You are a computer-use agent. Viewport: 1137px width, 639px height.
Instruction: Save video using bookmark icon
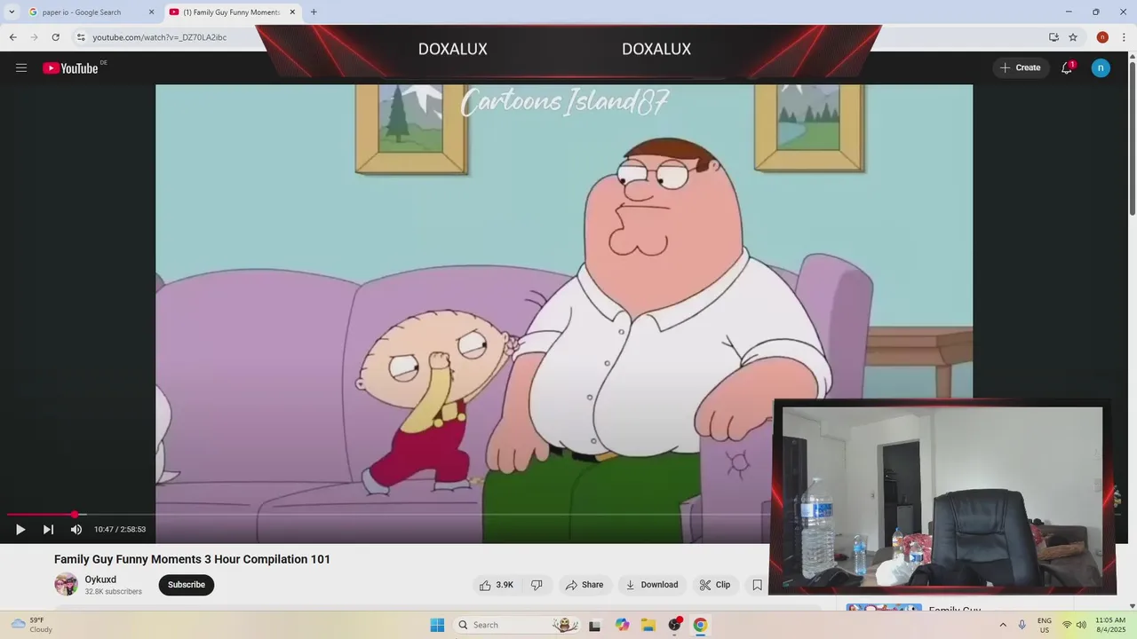[757, 585]
